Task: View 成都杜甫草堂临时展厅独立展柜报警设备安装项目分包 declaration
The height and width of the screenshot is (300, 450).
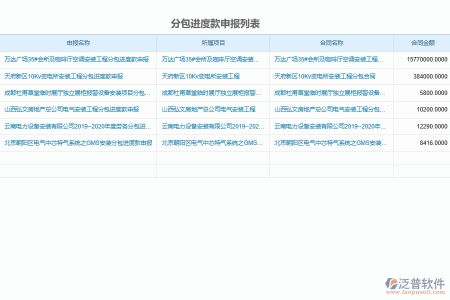Action: [x=76, y=93]
